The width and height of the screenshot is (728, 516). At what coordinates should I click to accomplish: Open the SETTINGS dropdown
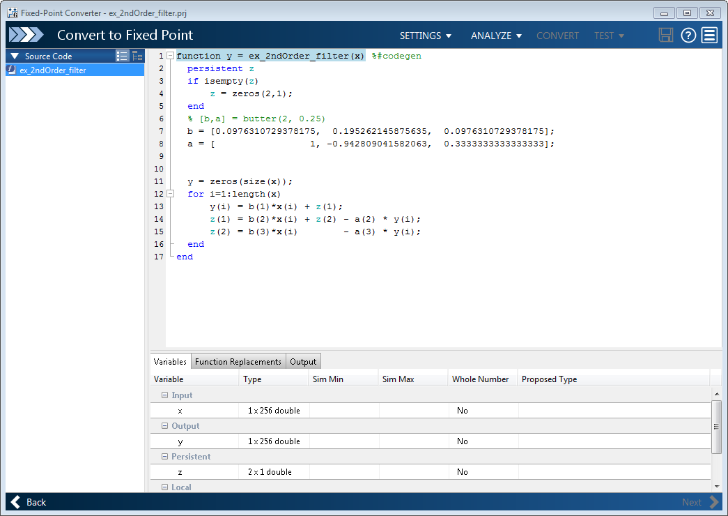425,36
